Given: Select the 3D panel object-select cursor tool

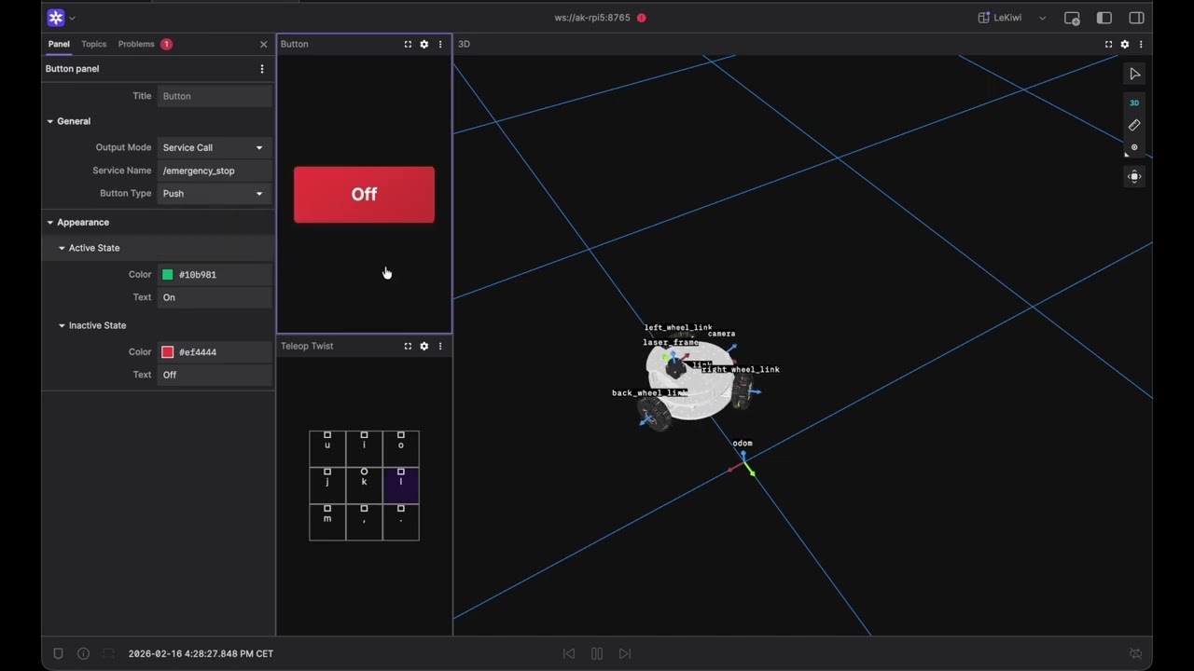Looking at the screenshot, I should point(1134,74).
